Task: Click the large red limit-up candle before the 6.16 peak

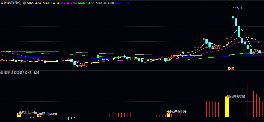Action: point(230,33)
